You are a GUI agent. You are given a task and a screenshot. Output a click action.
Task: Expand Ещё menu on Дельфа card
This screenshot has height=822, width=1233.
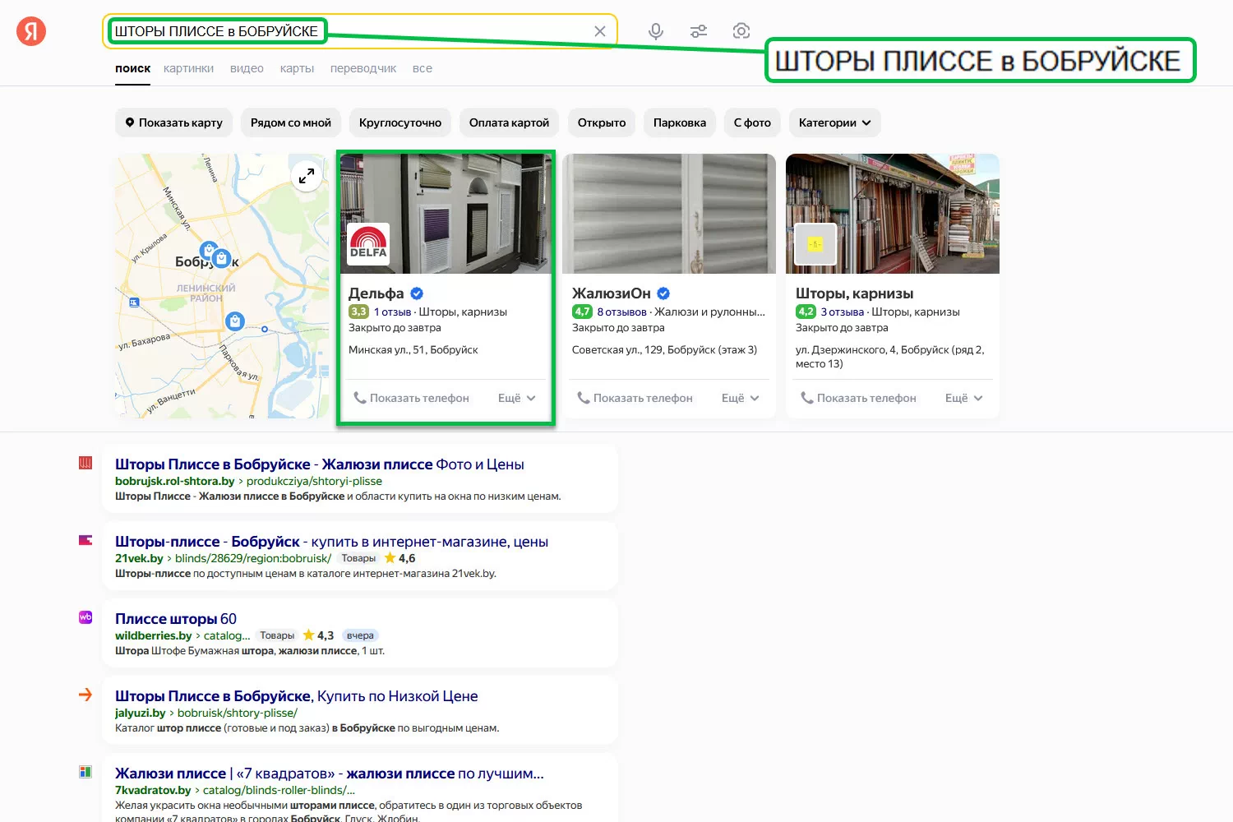[x=516, y=398]
